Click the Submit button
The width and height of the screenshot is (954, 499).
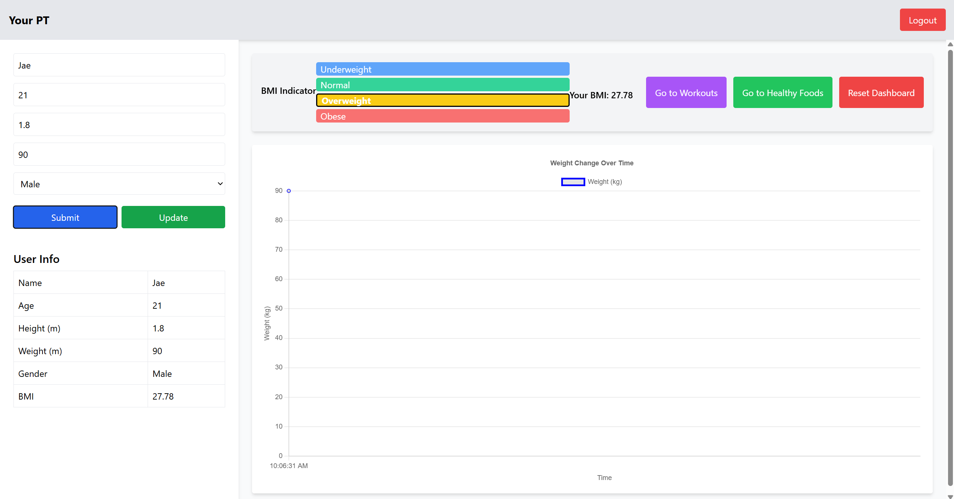coord(65,217)
